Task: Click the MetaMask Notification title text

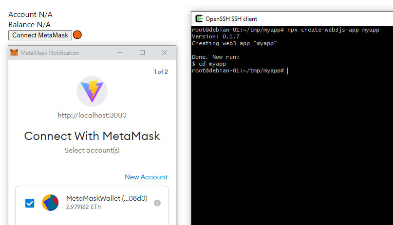Action: click(x=50, y=53)
